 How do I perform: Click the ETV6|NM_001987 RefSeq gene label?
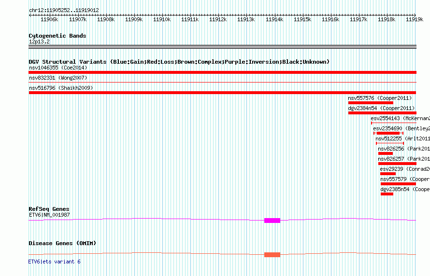tap(49, 215)
